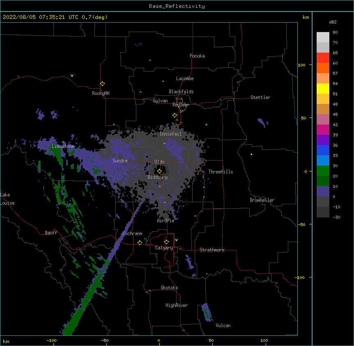
Task: Select the Limestone label
Action: pos(63,146)
